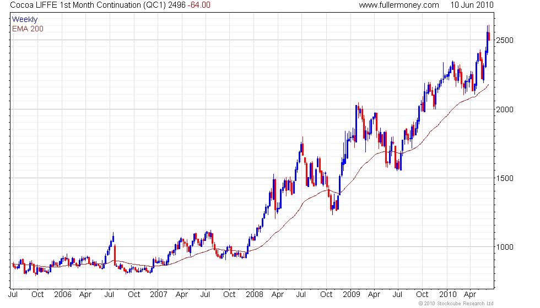Click the 'Oct' label just before 2009
Screen dimensions: 540x308
326,295
